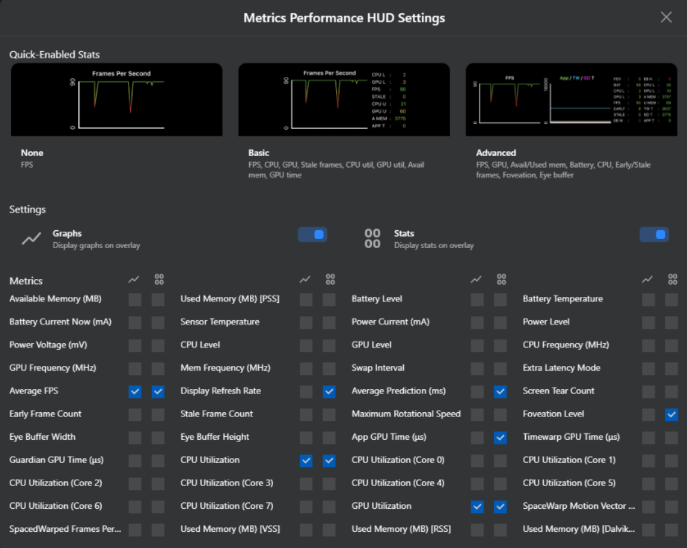Pick the Advanced quick-enabled stats preview
687x548 pixels.
(x=571, y=100)
